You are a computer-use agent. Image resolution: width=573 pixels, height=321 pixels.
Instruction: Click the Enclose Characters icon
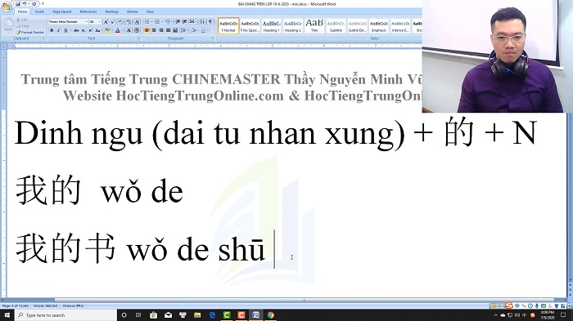[x=137, y=30]
